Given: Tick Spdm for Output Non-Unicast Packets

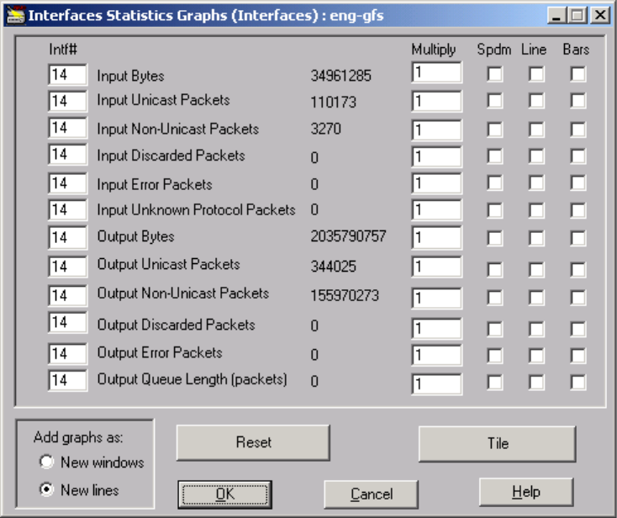Looking at the screenshot, I should [494, 297].
